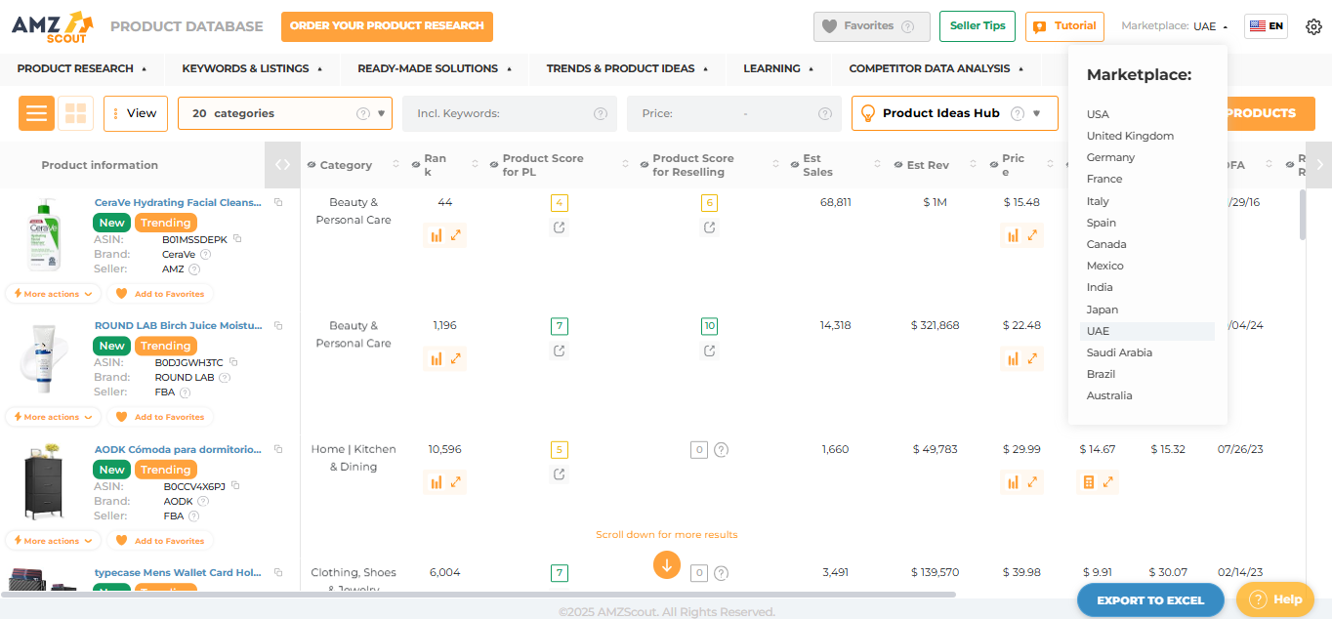
Task: Click EXPORT TO EXCEL
Action: [x=1150, y=599]
